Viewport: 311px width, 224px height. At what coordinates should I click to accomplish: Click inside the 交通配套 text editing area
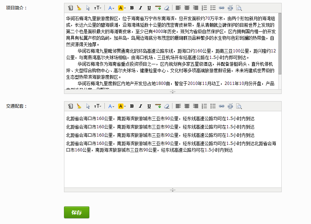point(172,170)
